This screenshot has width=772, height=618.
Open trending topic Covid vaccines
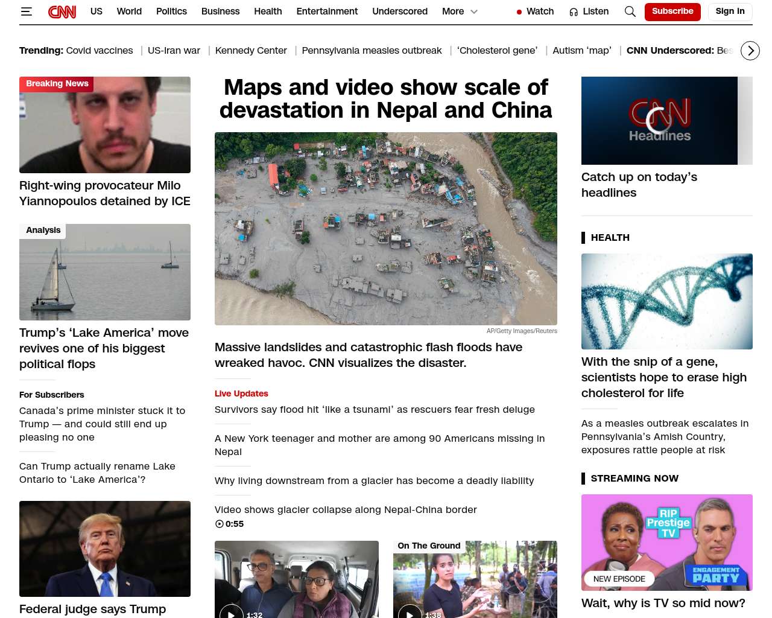100,51
